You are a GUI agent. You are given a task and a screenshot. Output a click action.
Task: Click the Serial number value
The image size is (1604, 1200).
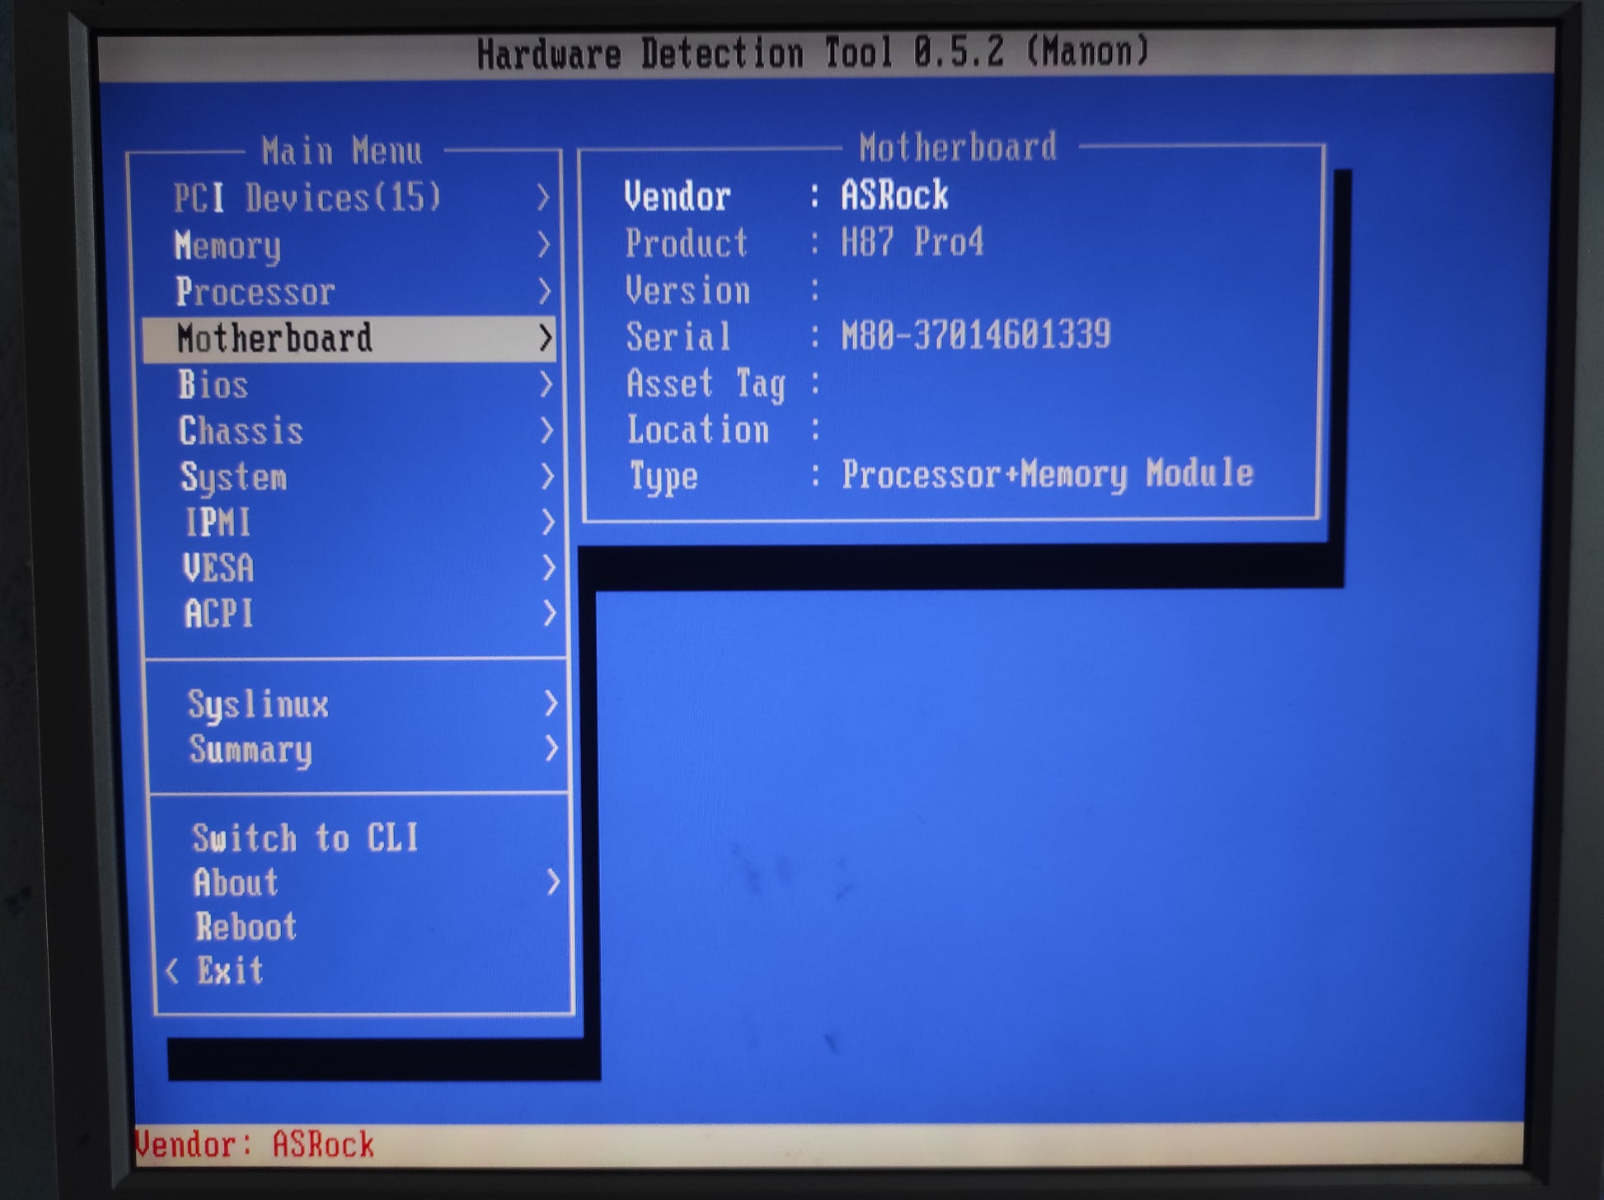coord(976,335)
